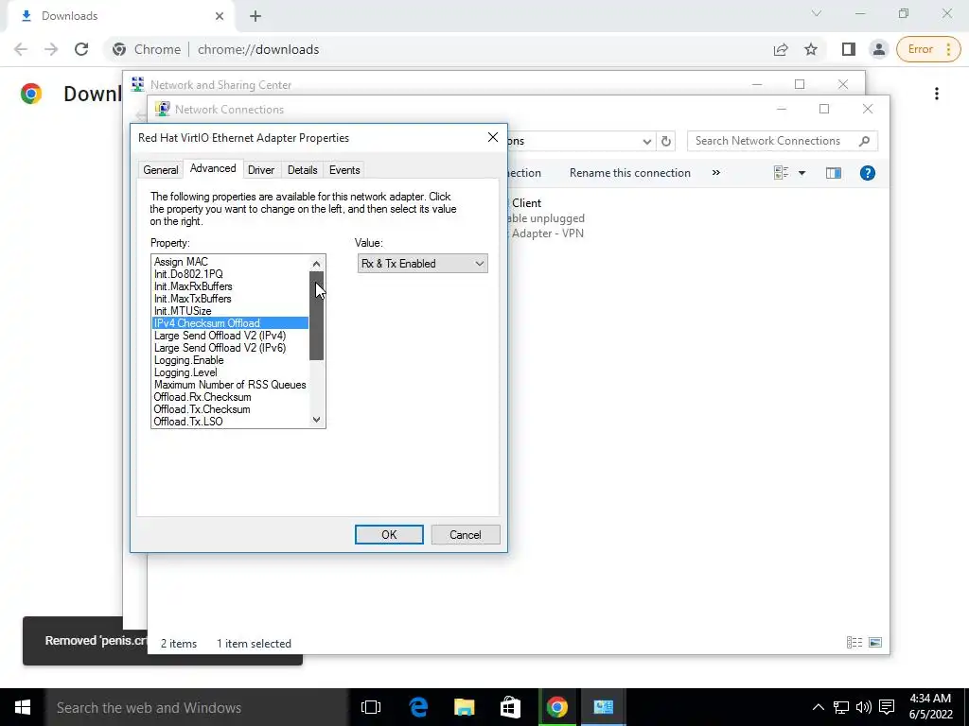The height and width of the screenshot is (726, 969).
Task: Click the property list scrollbar thumb
Action: 316,316
